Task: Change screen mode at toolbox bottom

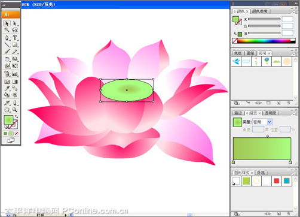Action: point(11,140)
